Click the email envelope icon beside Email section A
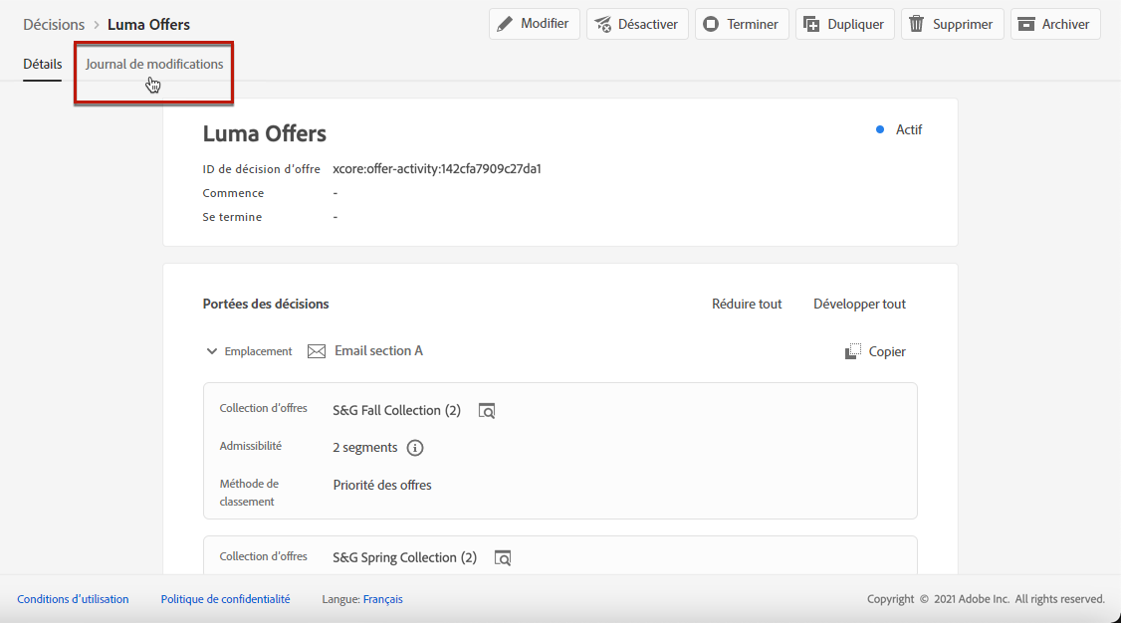The width and height of the screenshot is (1121, 623). [316, 350]
